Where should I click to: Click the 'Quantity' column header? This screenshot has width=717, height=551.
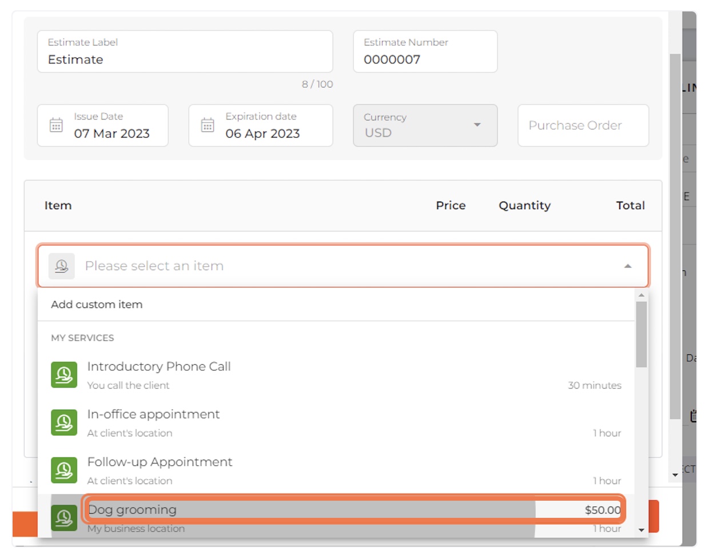coord(524,206)
